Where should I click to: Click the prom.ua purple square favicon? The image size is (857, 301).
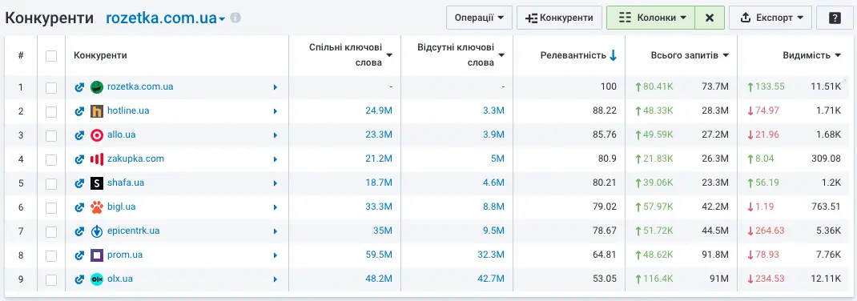pos(97,255)
